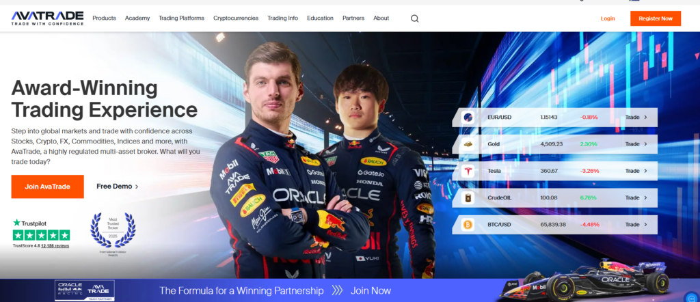This screenshot has width=700, height=302.
Task: Click the Oracle Red Bull AvaTrade partner logo
Action: (x=84, y=290)
